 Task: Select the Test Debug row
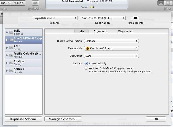pos(23,48)
